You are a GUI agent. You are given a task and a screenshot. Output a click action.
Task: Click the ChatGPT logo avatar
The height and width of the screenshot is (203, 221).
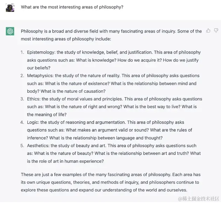(x=10, y=31)
